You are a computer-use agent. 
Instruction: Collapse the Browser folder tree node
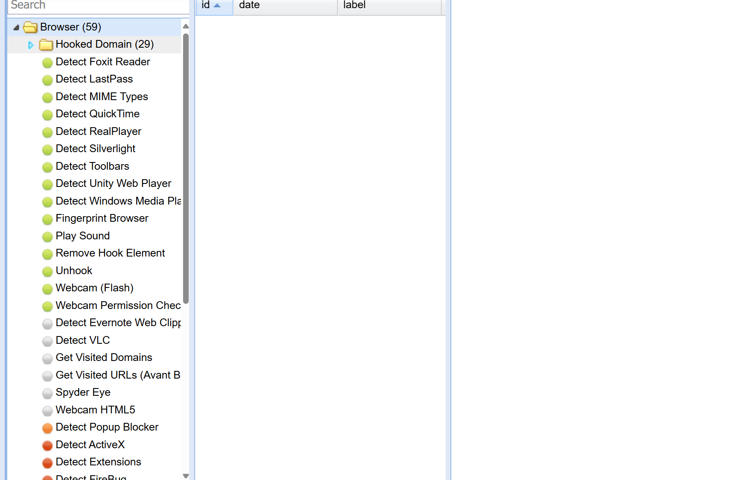tap(16, 28)
